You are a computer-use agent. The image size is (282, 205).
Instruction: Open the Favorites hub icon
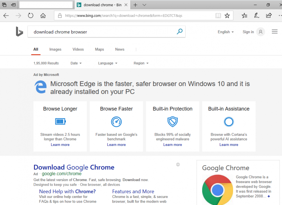point(244,16)
